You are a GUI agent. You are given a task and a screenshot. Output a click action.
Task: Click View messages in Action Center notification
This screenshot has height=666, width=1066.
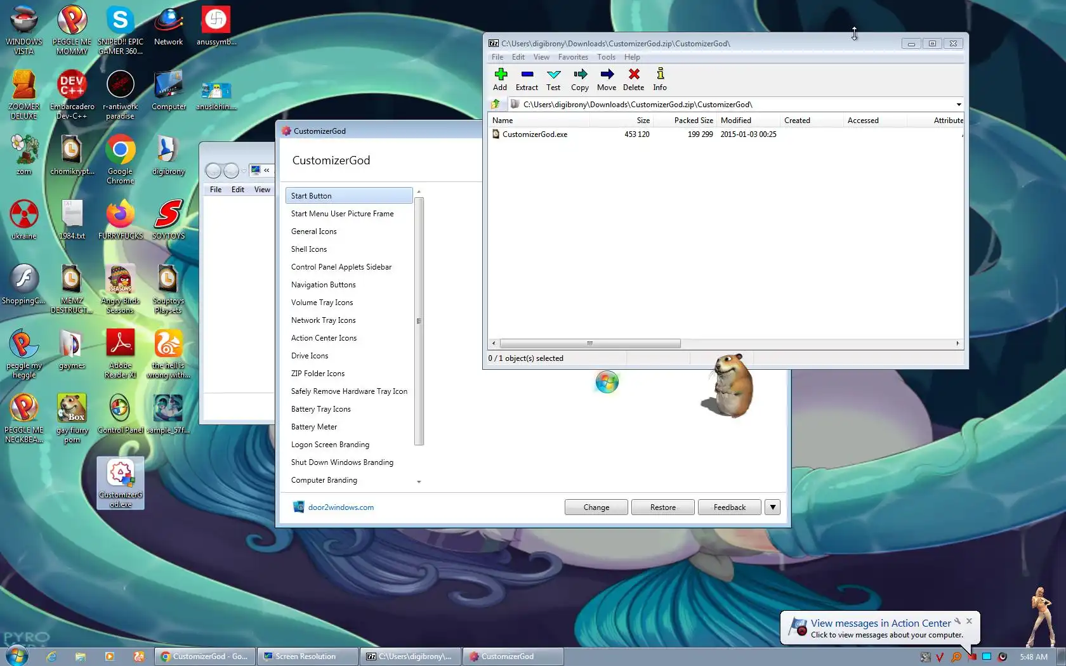[x=881, y=623]
